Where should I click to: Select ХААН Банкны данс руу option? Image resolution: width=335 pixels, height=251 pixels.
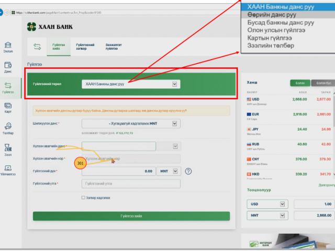tap(288, 7)
